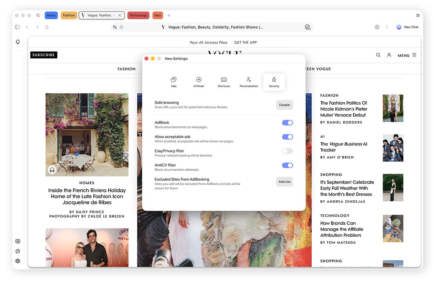Open TEEN VOGUE in navigation

pyautogui.click(x=318, y=69)
